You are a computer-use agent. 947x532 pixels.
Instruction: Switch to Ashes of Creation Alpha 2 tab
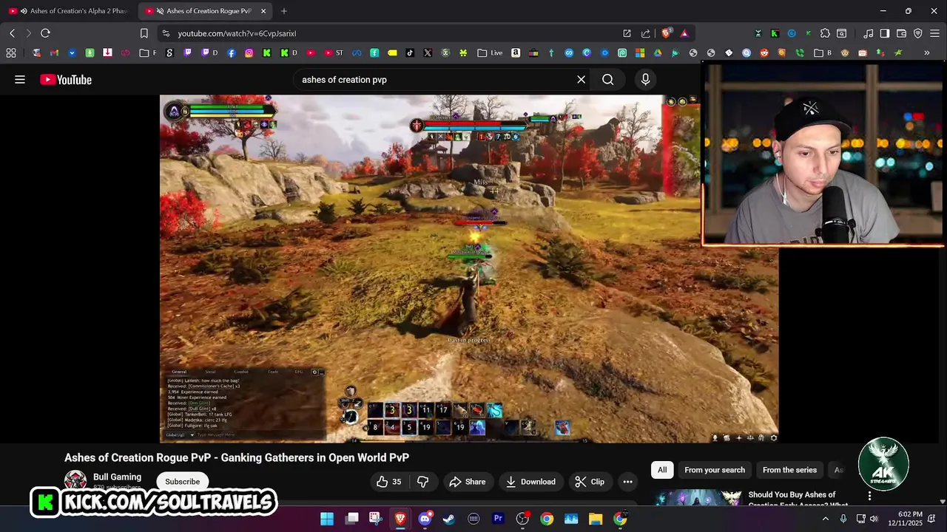coord(70,11)
